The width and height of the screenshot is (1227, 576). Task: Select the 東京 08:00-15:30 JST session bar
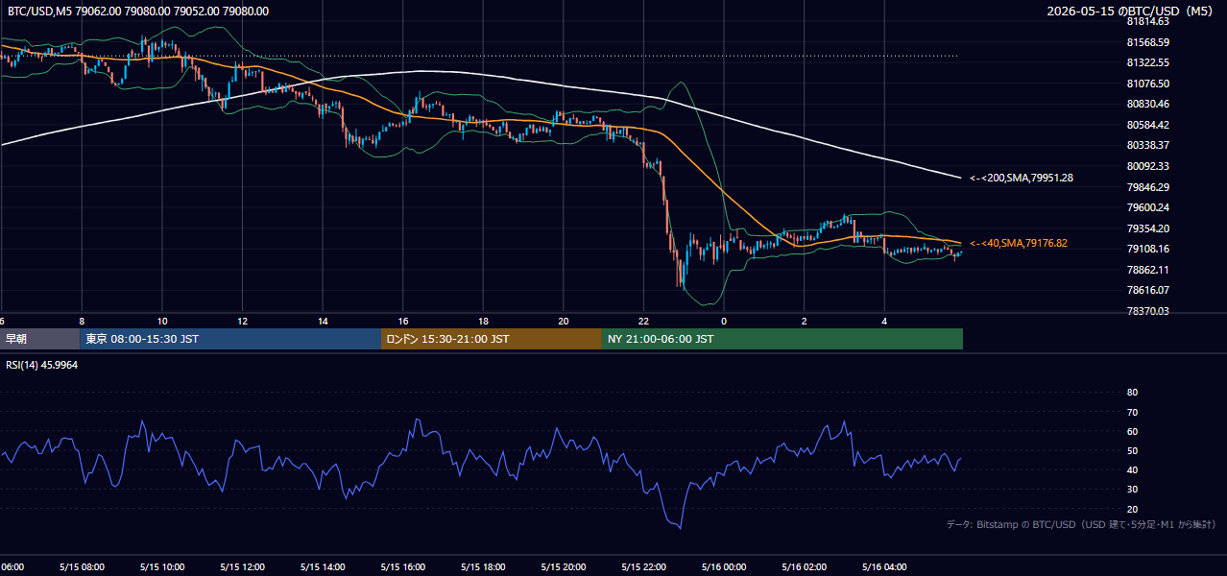231,339
